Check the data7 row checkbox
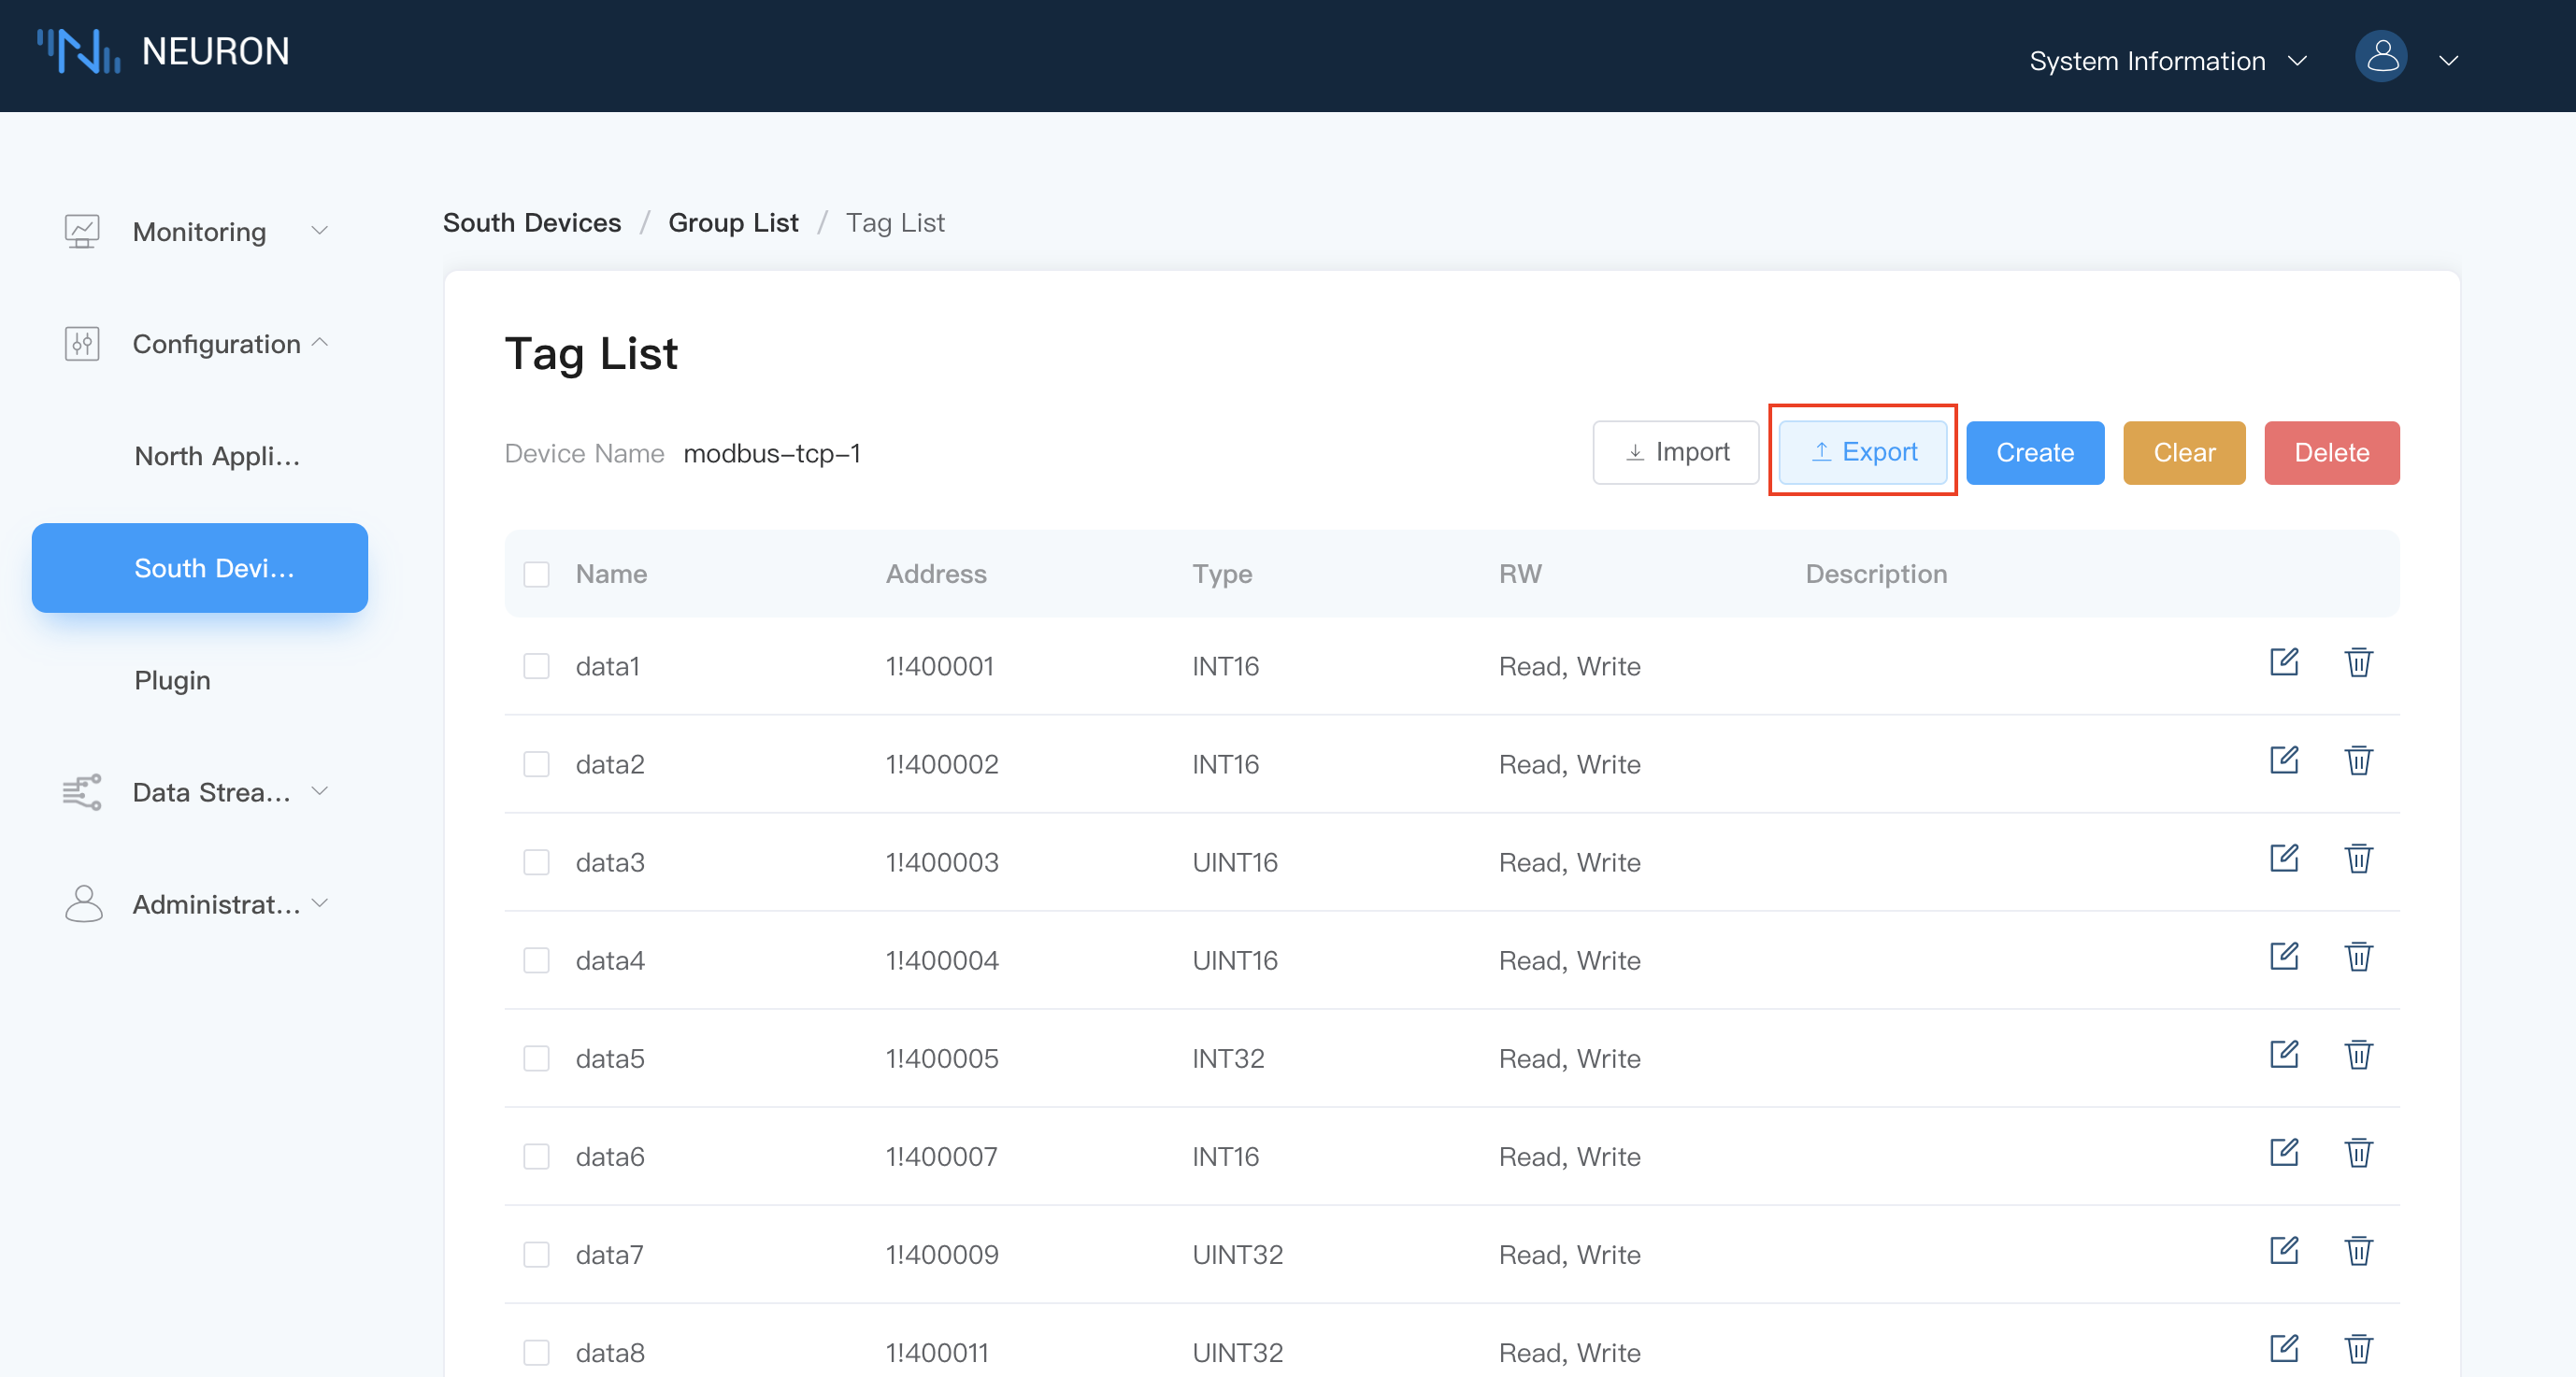 [x=536, y=1254]
